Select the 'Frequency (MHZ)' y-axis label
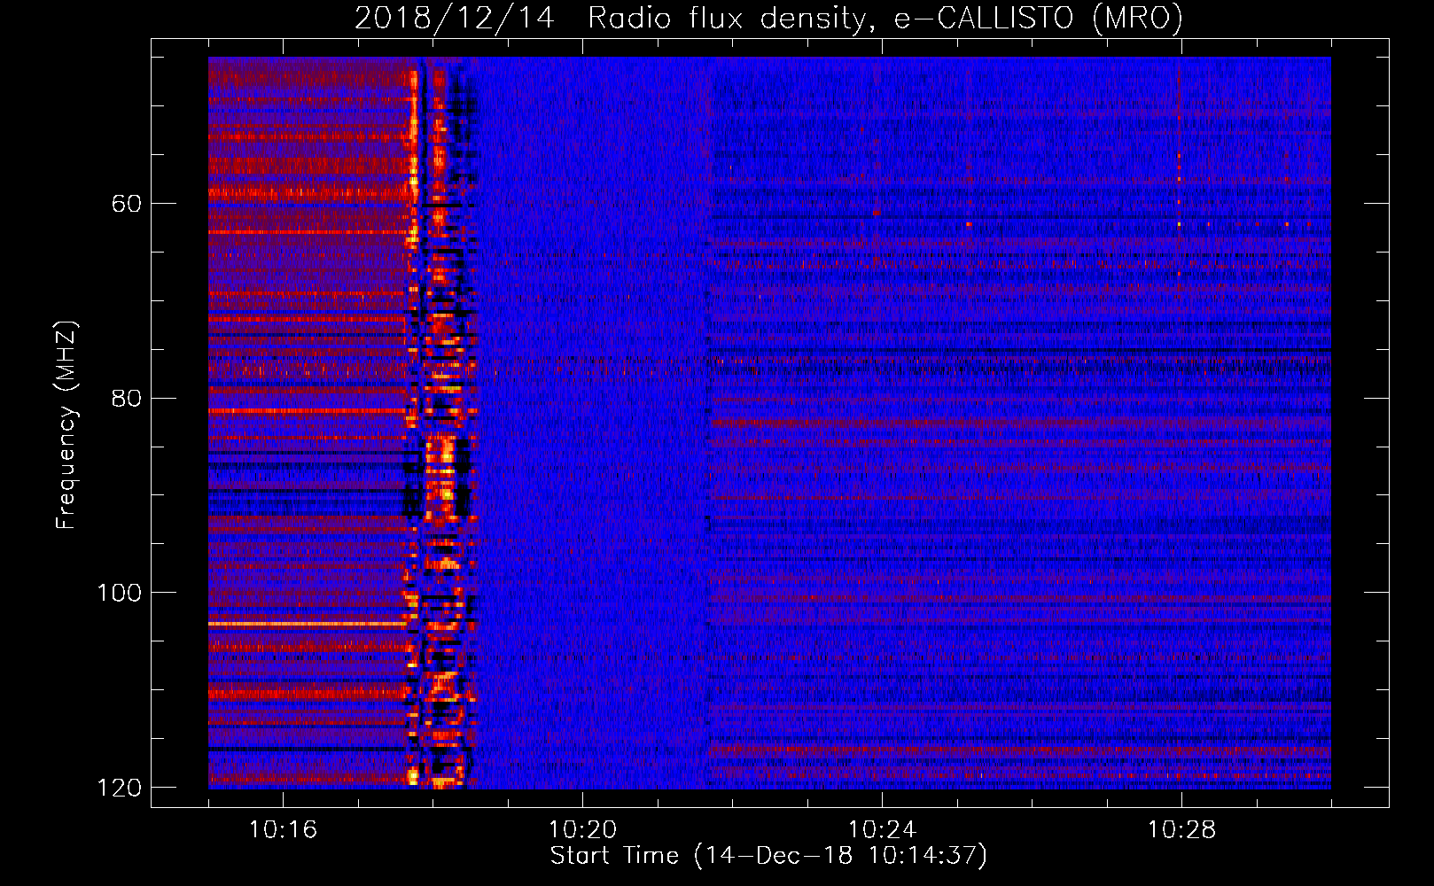The height and width of the screenshot is (886, 1434). tap(66, 425)
